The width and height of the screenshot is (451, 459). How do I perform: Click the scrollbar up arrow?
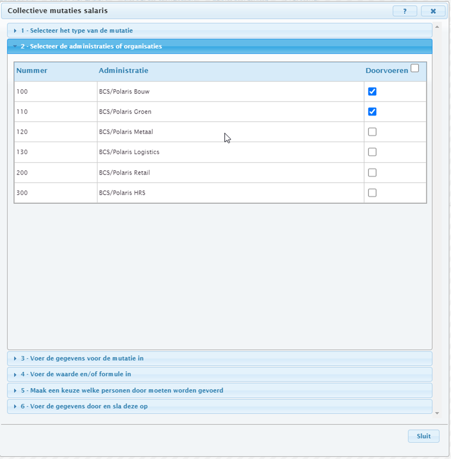pyautogui.click(x=437, y=27)
